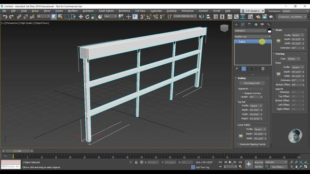Choose Rectangular Selection Region icon

pyautogui.click(x=67, y=17)
